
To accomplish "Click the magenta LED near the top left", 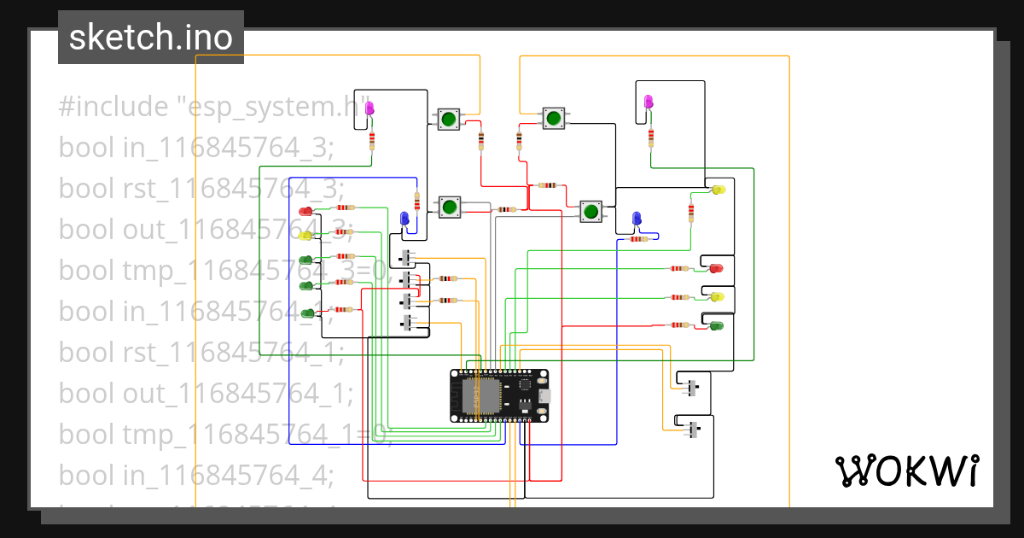I will coord(369,107).
